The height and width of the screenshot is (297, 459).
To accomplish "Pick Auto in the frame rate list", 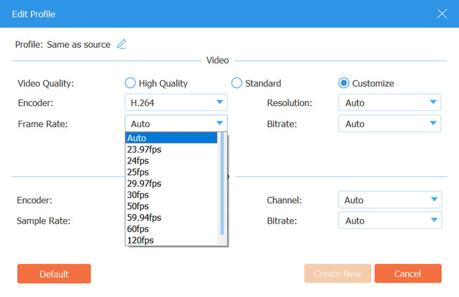I will (x=172, y=138).
